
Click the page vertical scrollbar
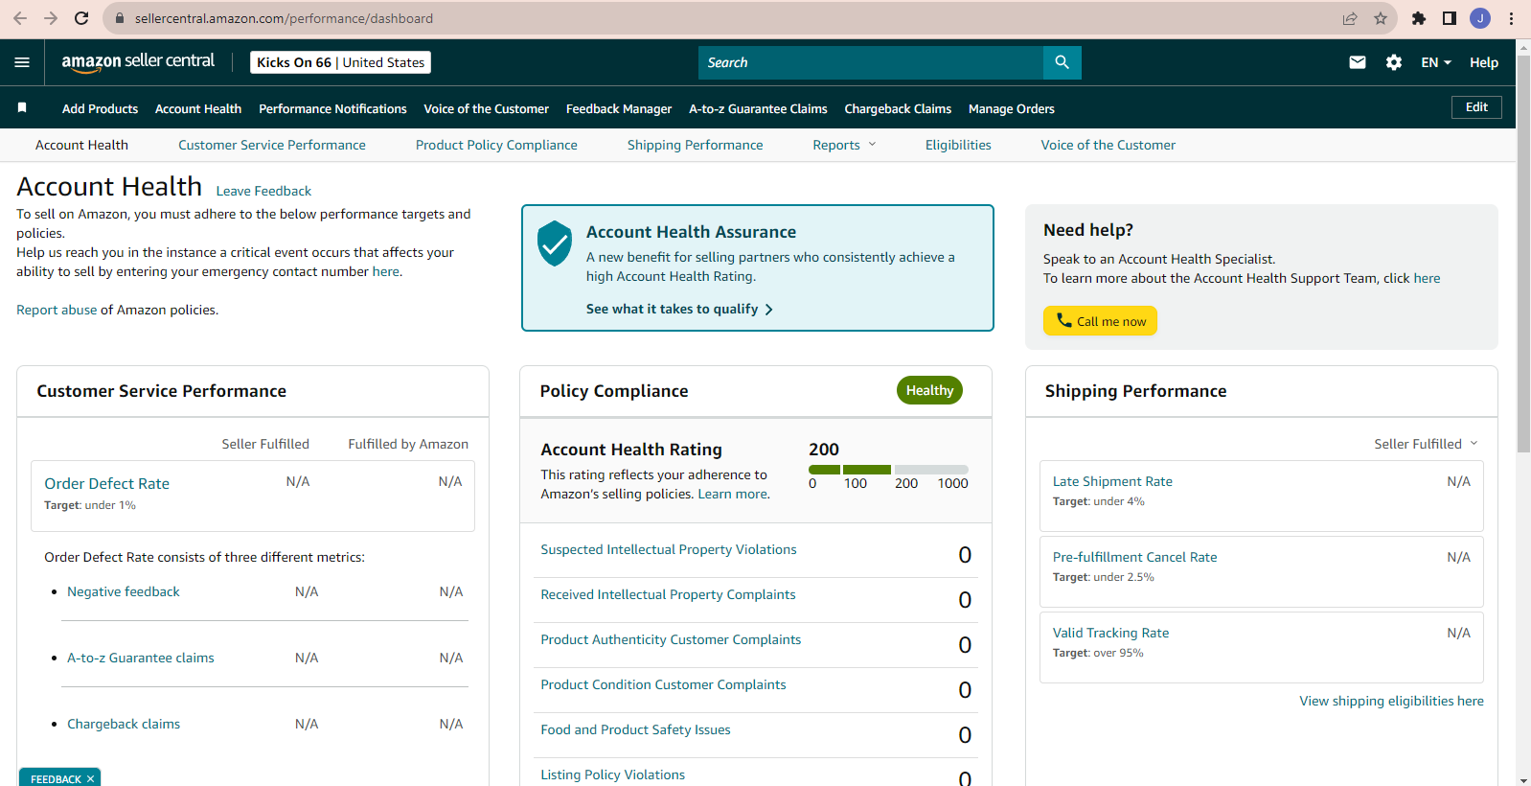[x=1523, y=254]
